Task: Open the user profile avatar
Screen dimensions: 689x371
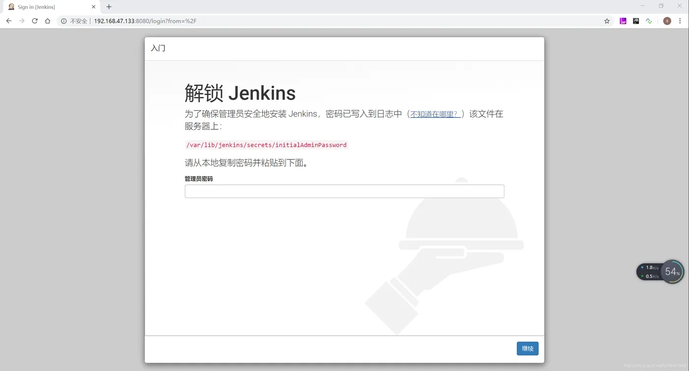Action: tap(667, 21)
